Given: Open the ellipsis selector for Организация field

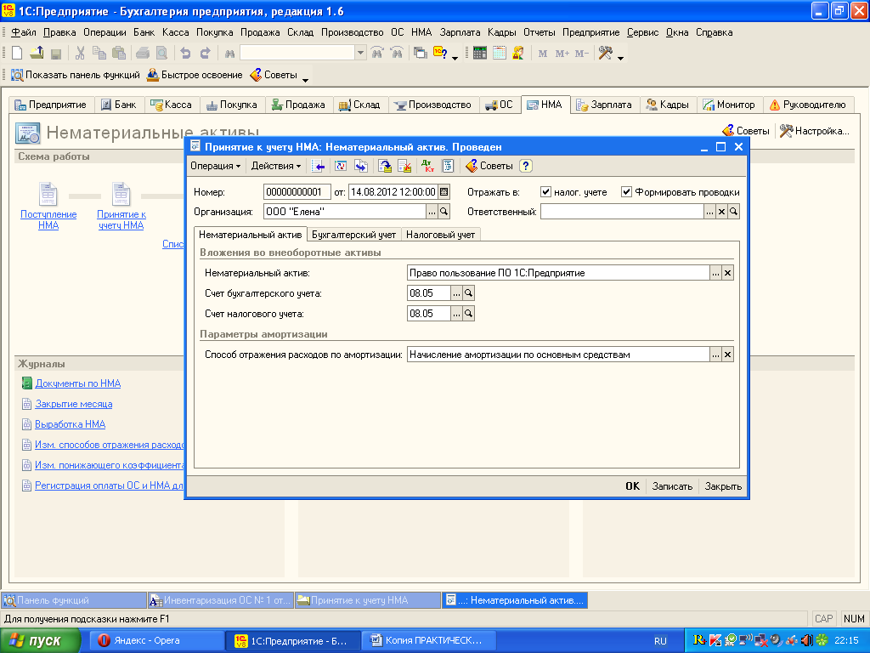Looking at the screenshot, I should pos(432,212).
